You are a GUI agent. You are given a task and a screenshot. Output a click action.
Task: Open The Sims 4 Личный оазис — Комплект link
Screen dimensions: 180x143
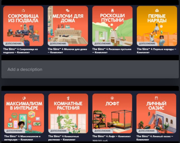pyautogui.click(x=155, y=138)
